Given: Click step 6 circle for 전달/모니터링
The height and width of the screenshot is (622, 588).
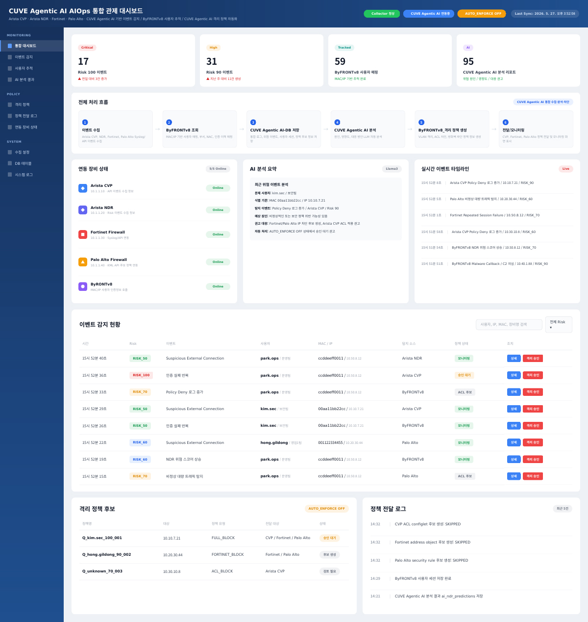Looking at the screenshot, I should (x=506, y=122).
